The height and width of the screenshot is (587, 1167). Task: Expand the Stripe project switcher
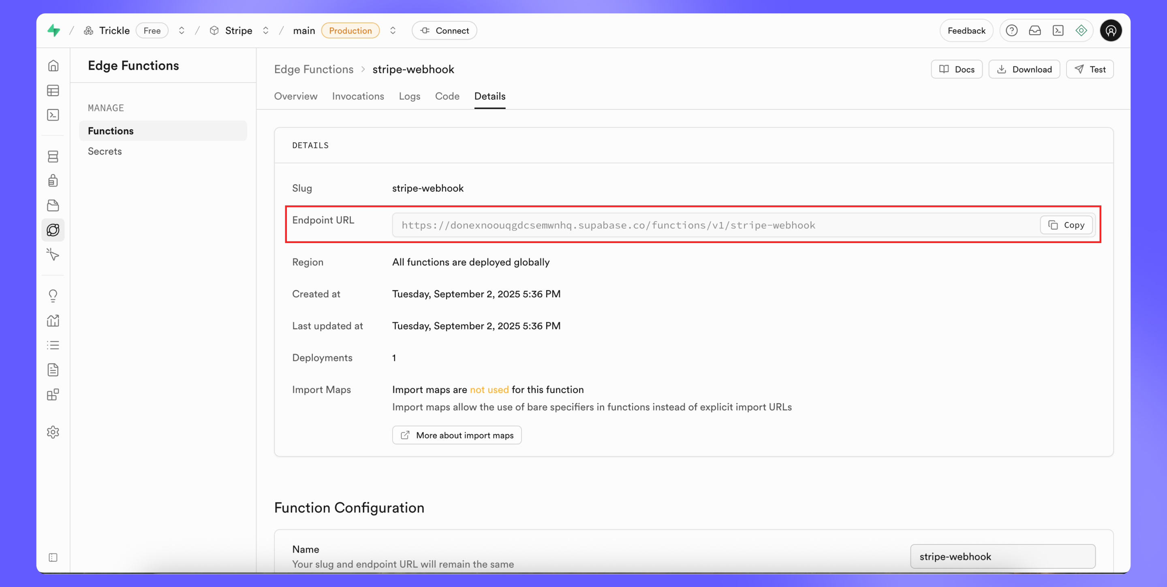click(x=266, y=30)
